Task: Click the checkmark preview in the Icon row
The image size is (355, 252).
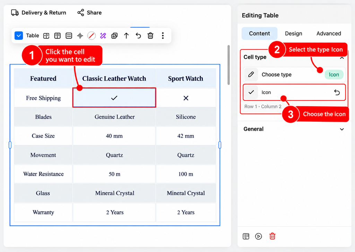Action: pos(251,92)
